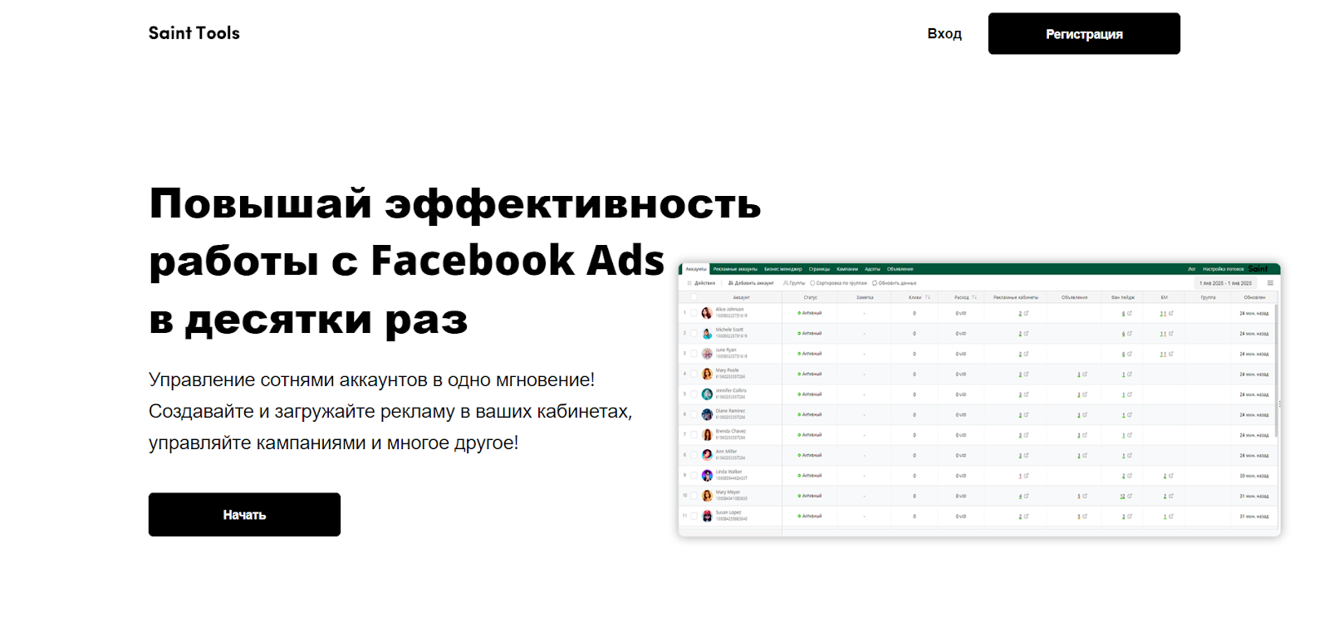Open the Объявления tab in green bar
The height and width of the screenshot is (636, 1329).
(900, 269)
